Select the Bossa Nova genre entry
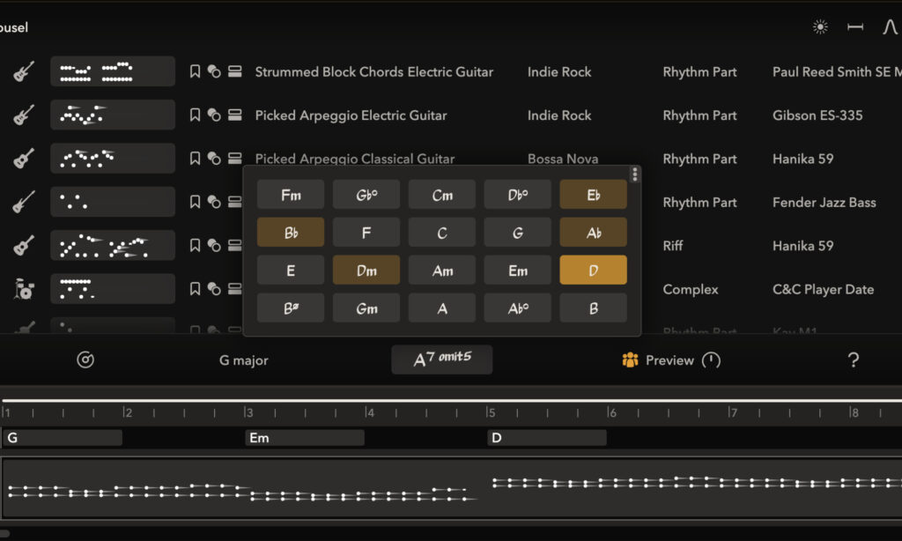The height and width of the screenshot is (541, 902). [563, 159]
